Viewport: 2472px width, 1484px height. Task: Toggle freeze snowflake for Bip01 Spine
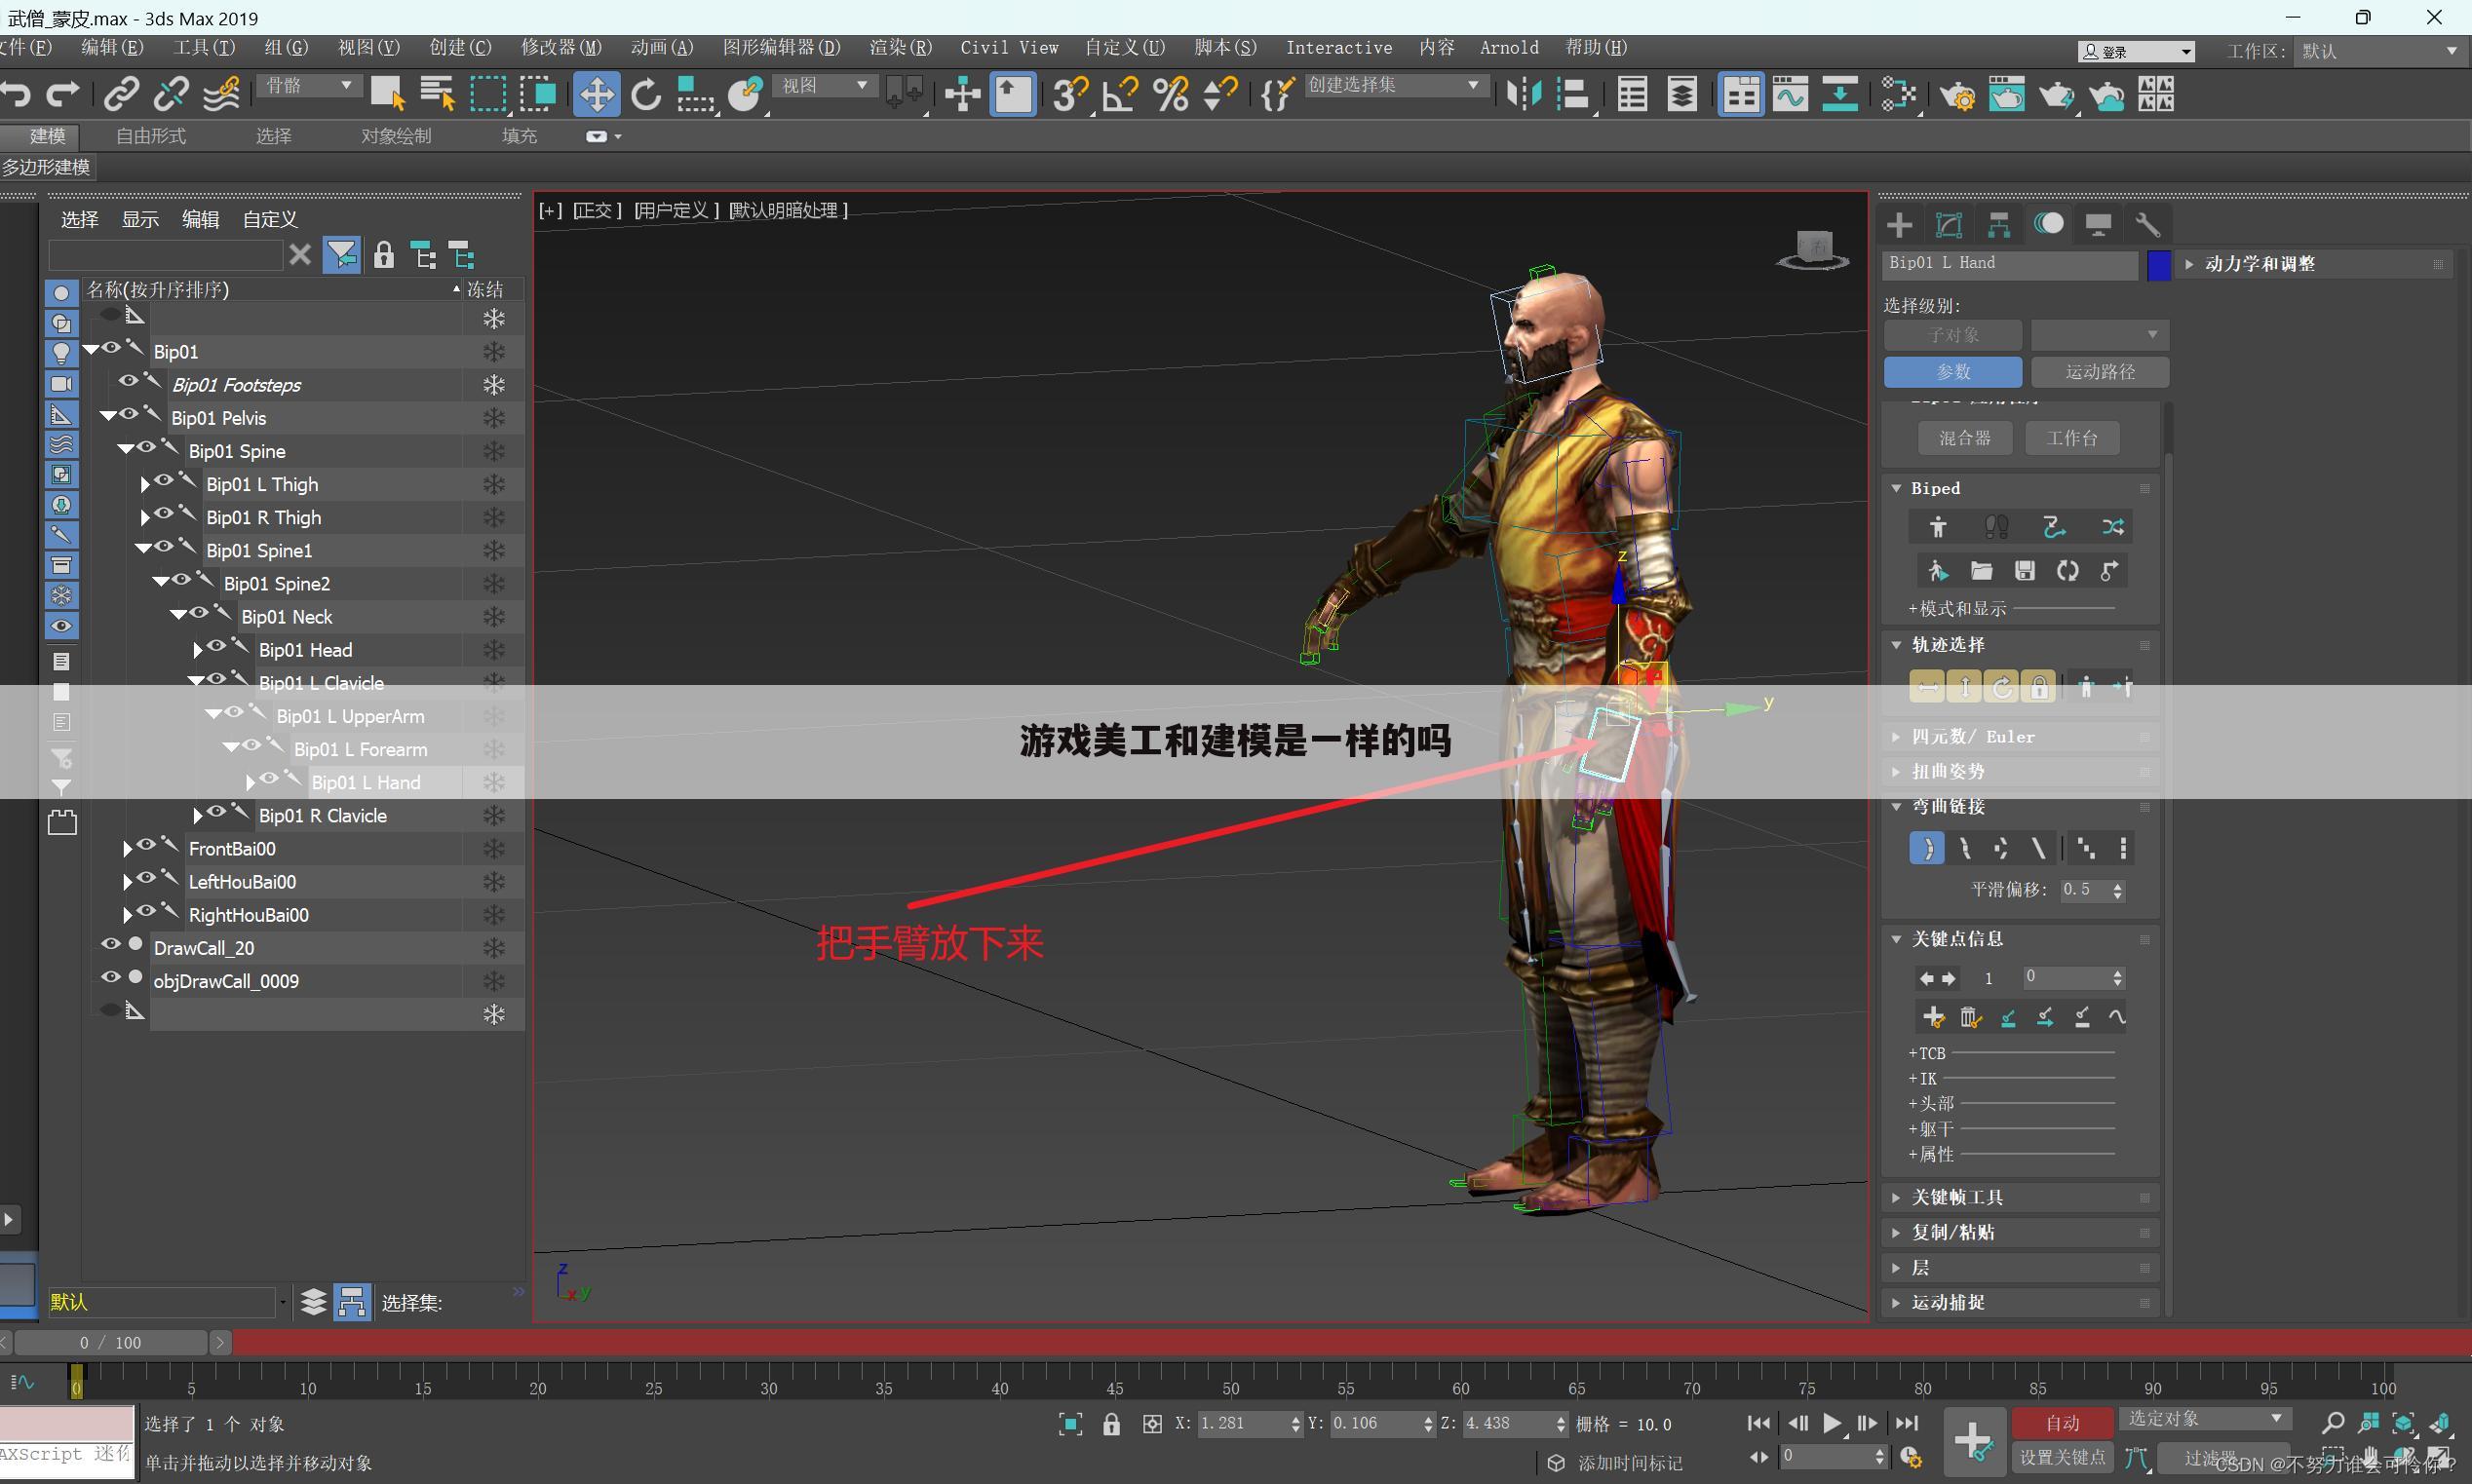click(x=494, y=451)
